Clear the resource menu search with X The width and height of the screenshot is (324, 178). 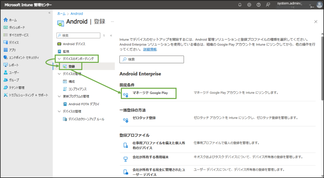coord(104,35)
